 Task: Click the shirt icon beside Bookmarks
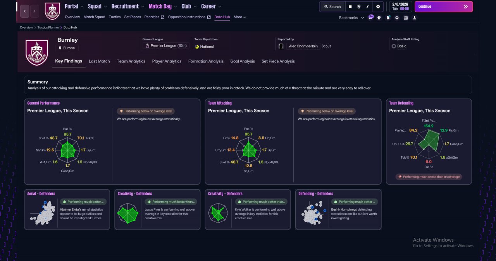(x=379, y=17)
